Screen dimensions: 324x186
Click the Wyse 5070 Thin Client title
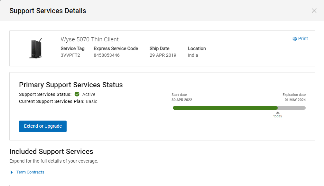tap(90, 39)
